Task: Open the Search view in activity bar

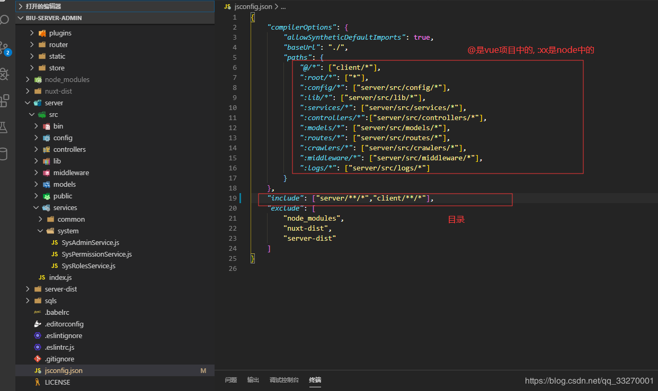Action: coord(4,20)
